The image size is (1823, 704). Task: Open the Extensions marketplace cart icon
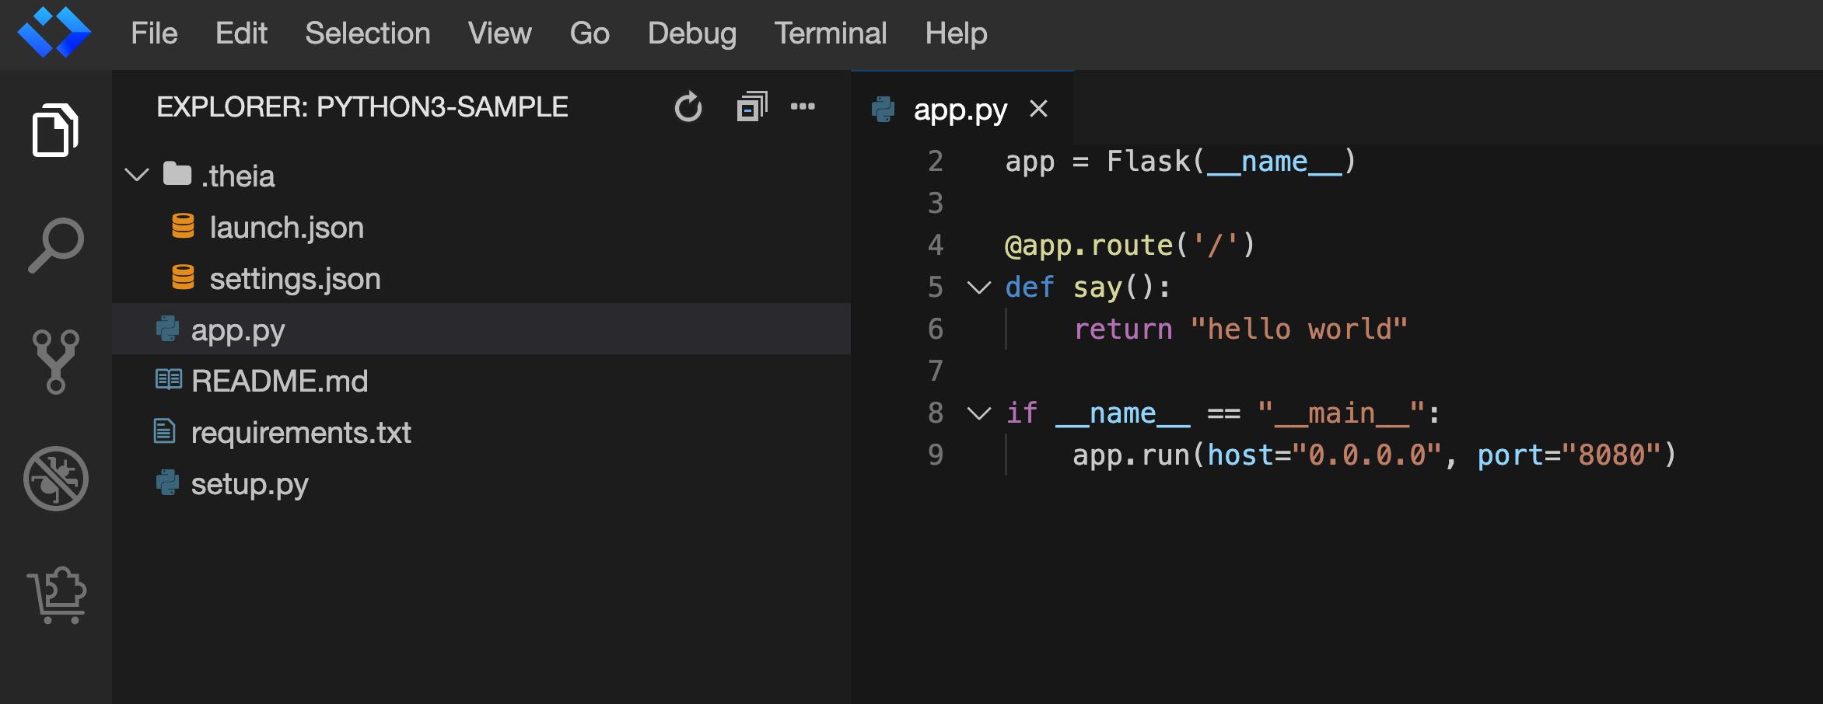57,595
